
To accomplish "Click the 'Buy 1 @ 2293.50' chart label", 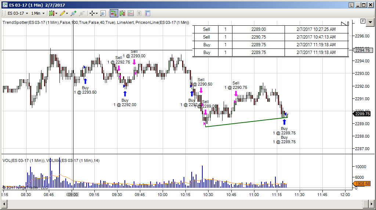I will coord(85,90).
